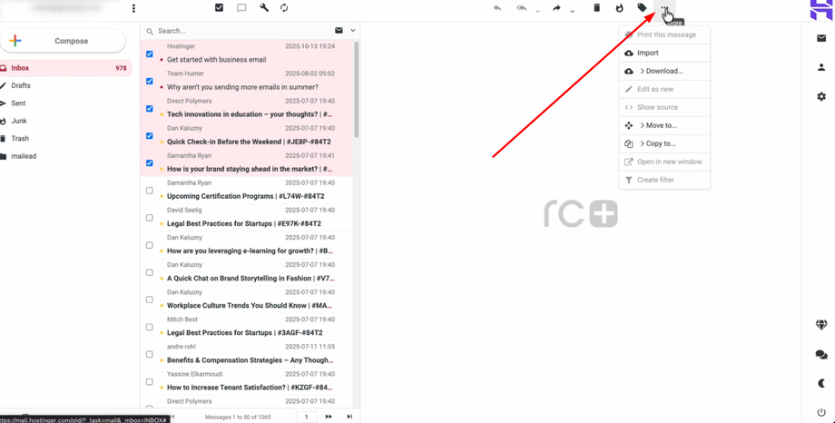Open the Sent folder
The width and height of the screenshot is (835, 423).
65,103
